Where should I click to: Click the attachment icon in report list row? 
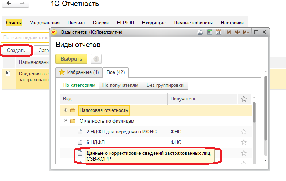[x=8, y=74]
